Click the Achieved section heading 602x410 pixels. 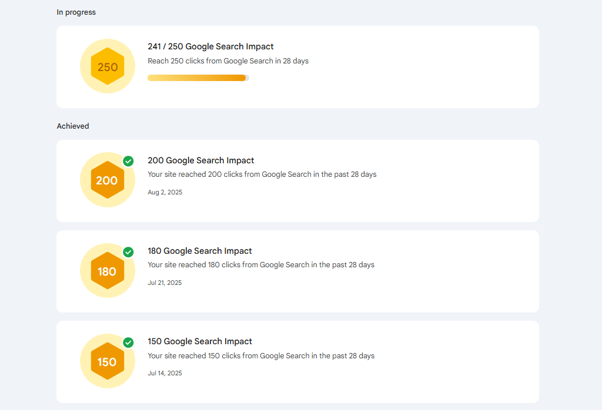click(73, 126)
